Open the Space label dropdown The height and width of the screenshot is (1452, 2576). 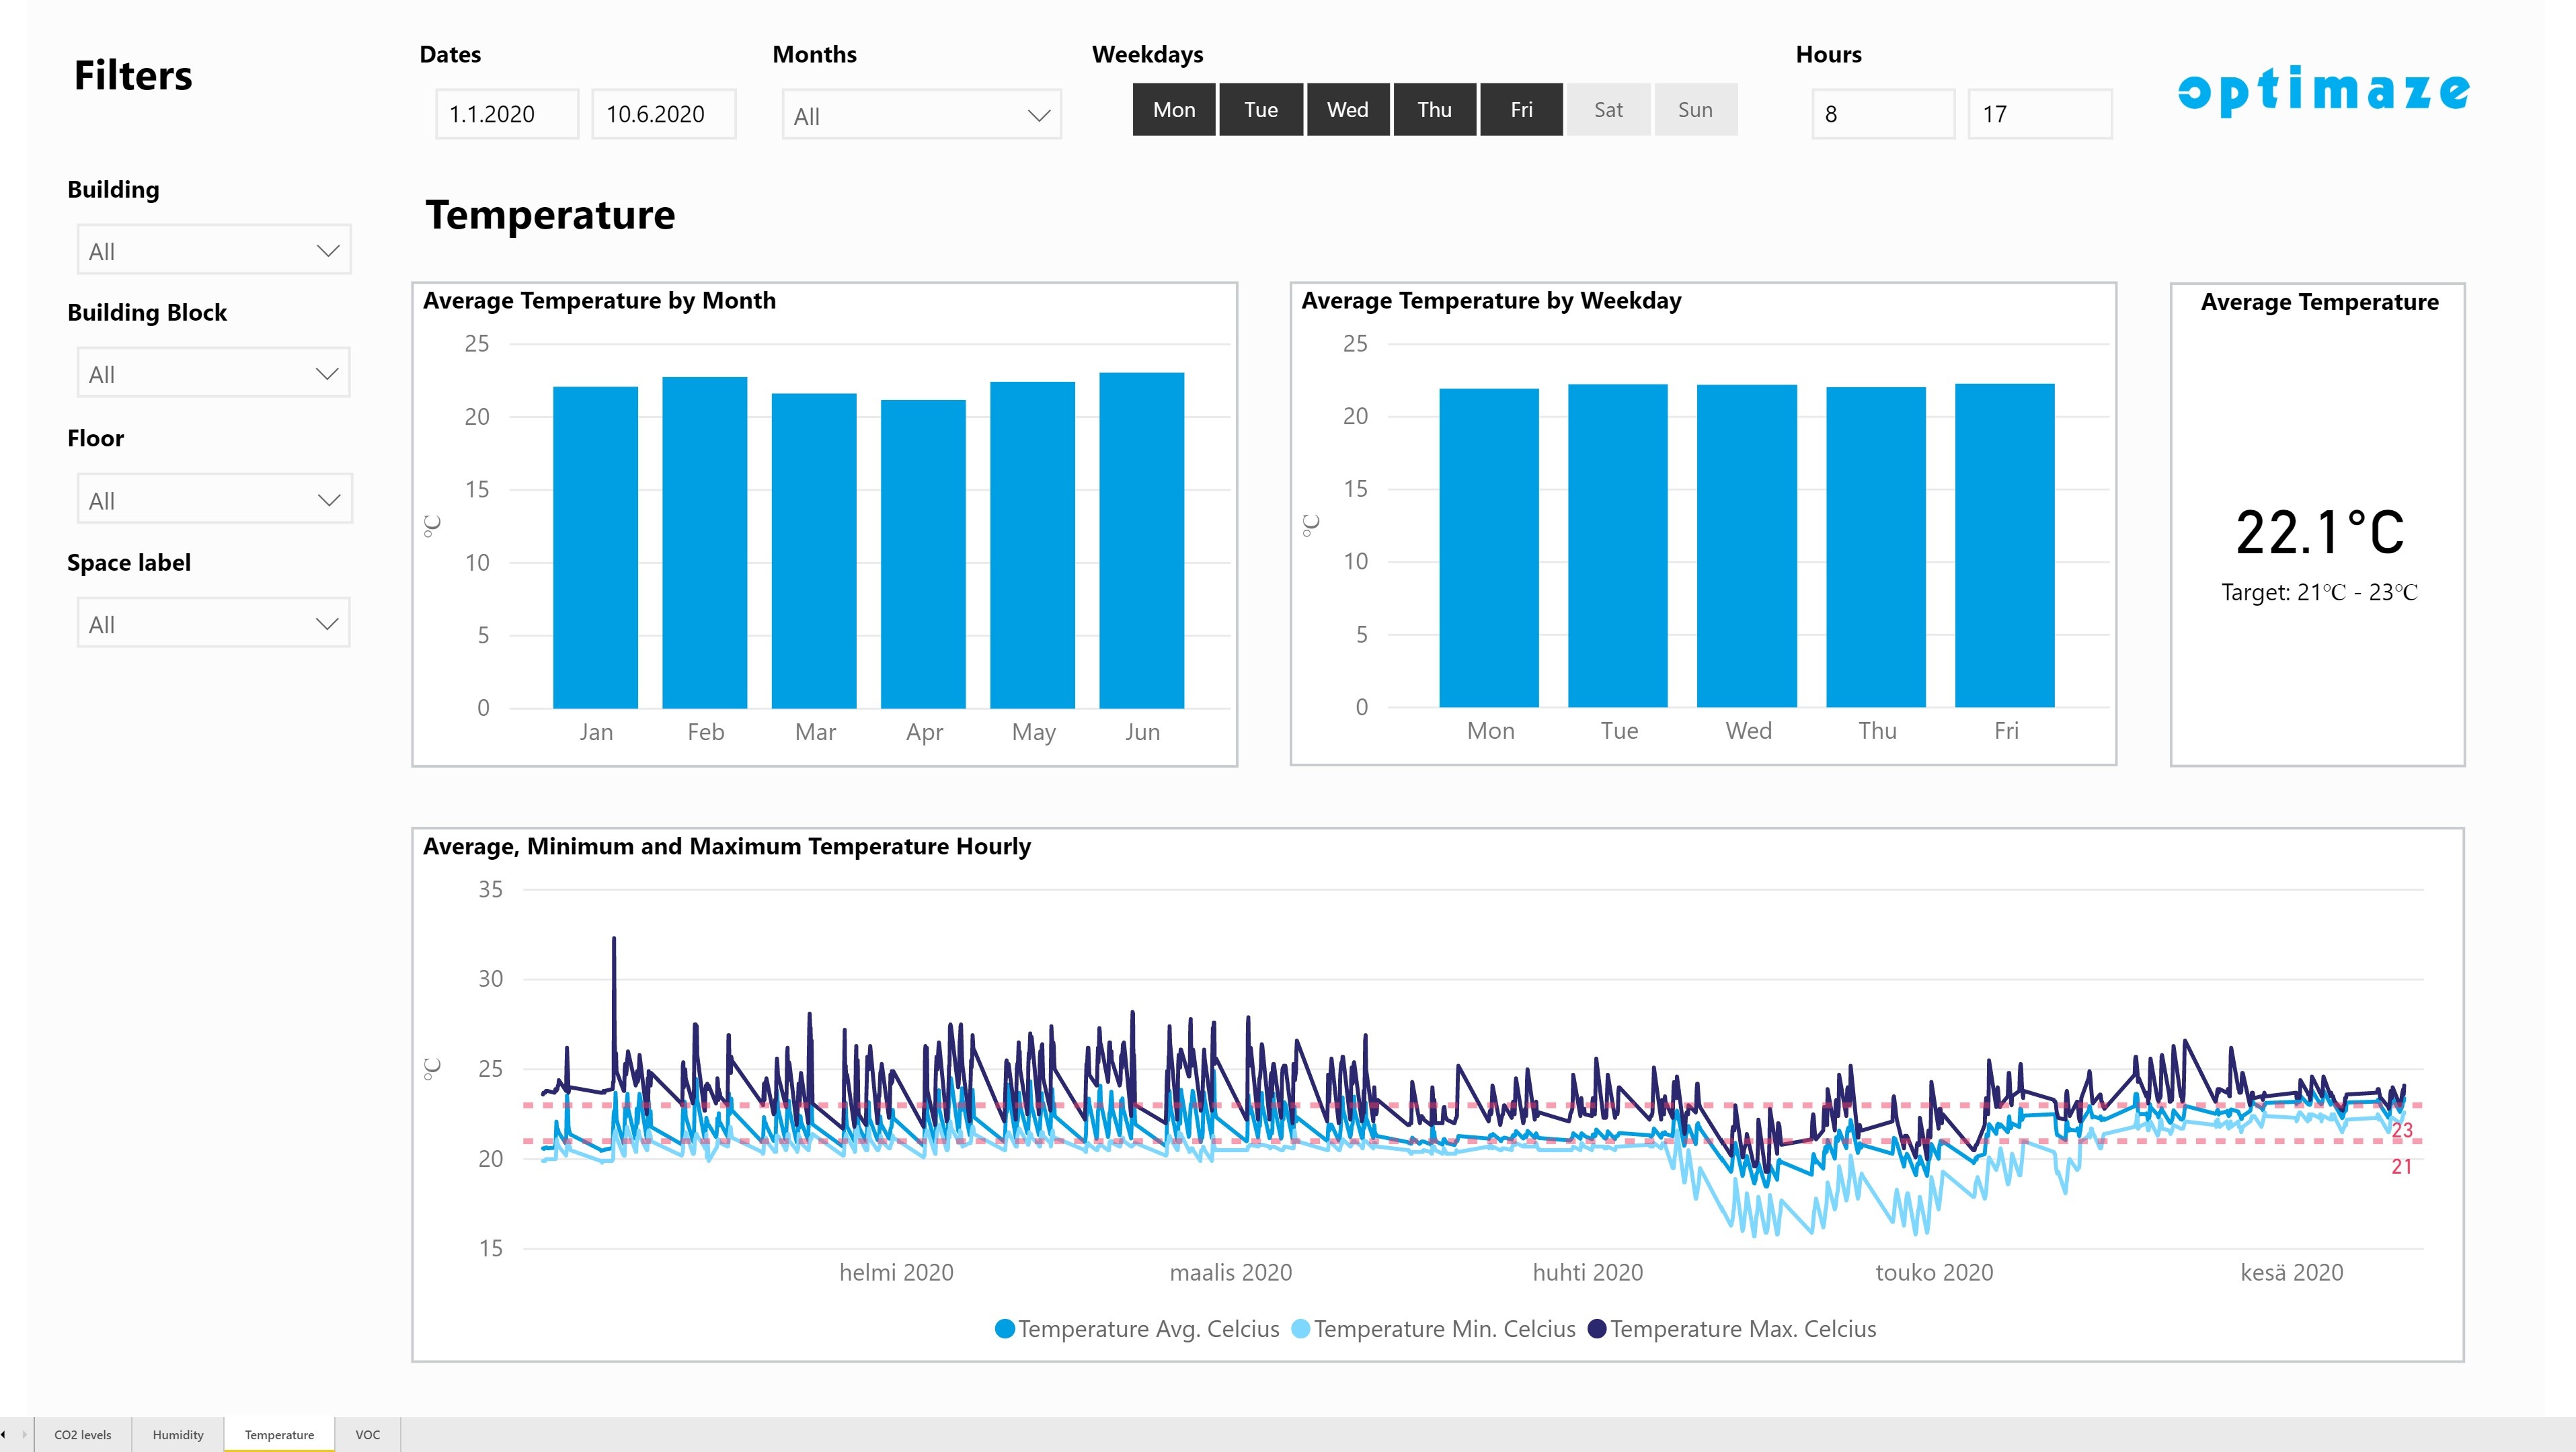214,624
